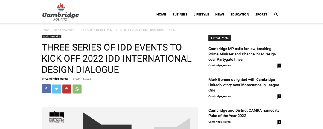Click the World Newswire category tag
The image size is (323, 129).
(51, 37)
